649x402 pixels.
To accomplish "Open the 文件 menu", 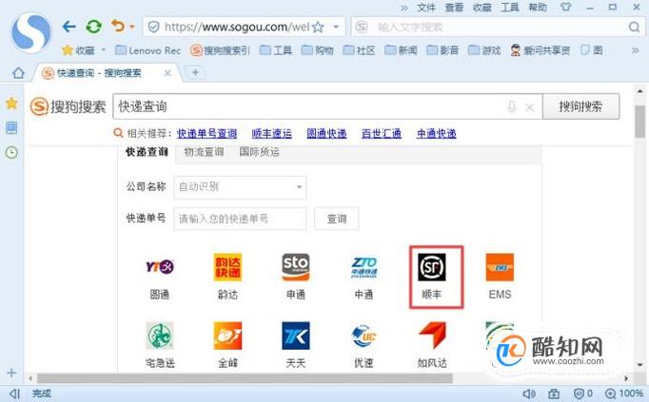I will pyautogui.click(x=426, y=8).
